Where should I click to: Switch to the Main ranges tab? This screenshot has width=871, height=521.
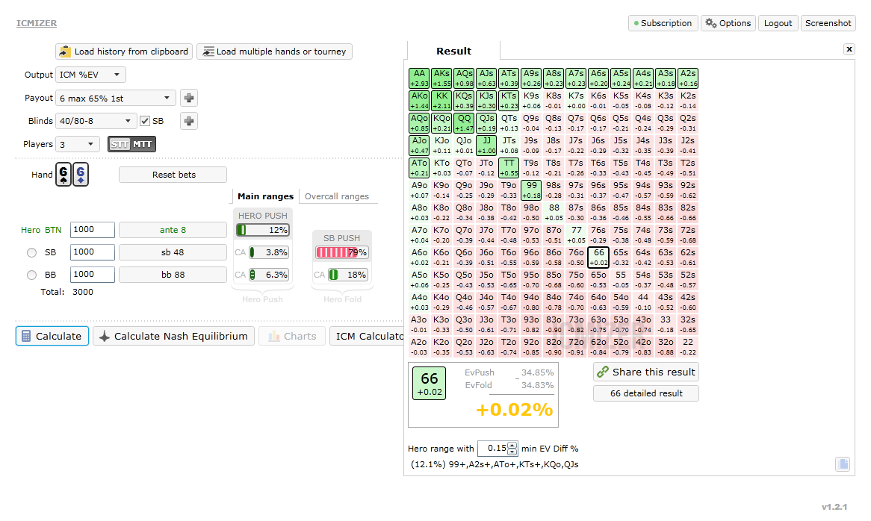(x=265, y=196)
